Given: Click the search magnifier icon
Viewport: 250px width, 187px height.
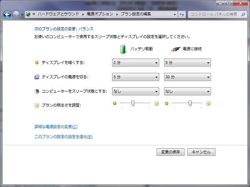Looking at the screenshot, I should click(x=243, y=14).
